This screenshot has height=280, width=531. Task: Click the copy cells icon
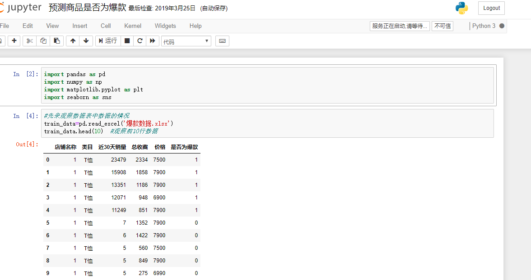click(42, 41)
